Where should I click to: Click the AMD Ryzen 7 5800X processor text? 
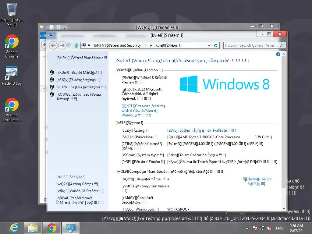coord(219,137)
